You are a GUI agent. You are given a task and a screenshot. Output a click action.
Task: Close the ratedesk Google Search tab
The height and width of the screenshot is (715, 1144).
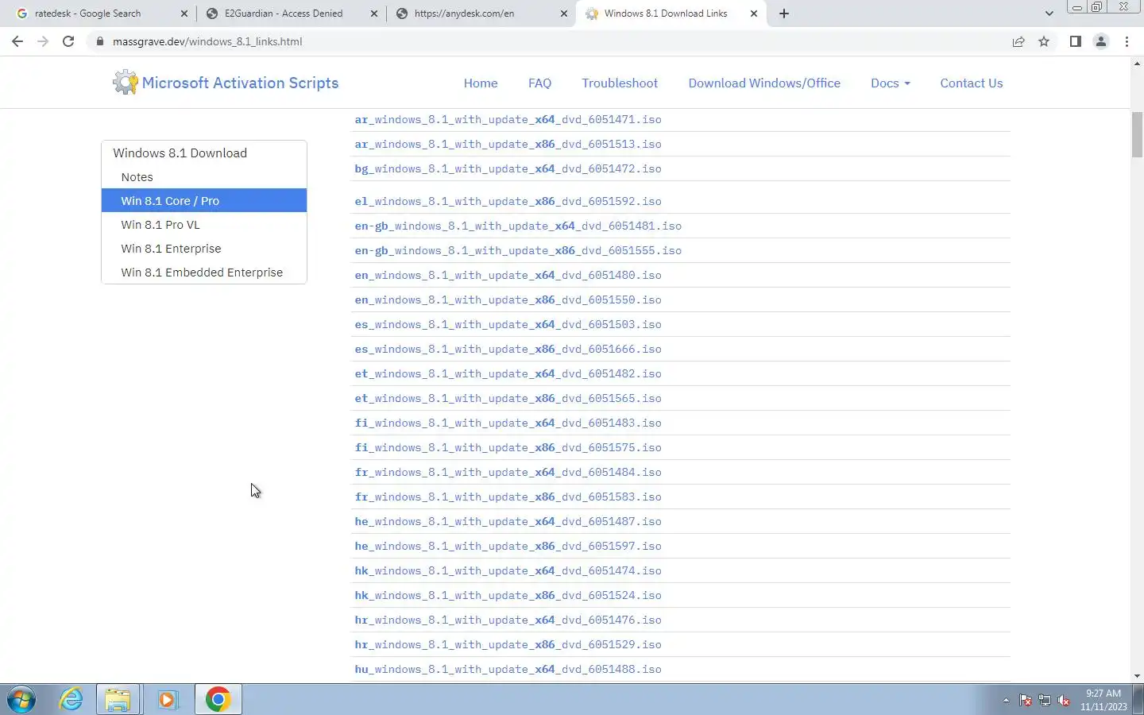tap(184, 14)
